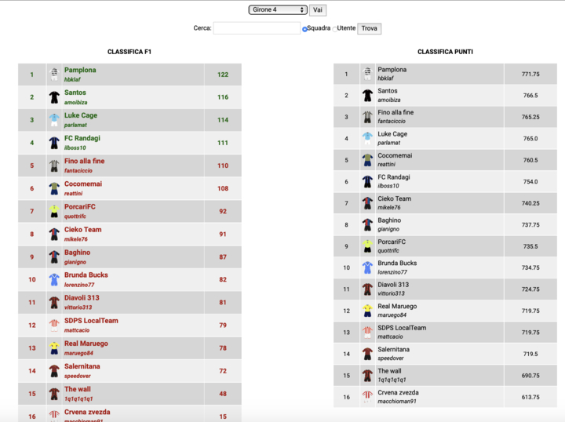Viewport: 565px width, 422px height.
Task: Click Cieko Team jersey icon in F1 table
Action: [53, 234]
